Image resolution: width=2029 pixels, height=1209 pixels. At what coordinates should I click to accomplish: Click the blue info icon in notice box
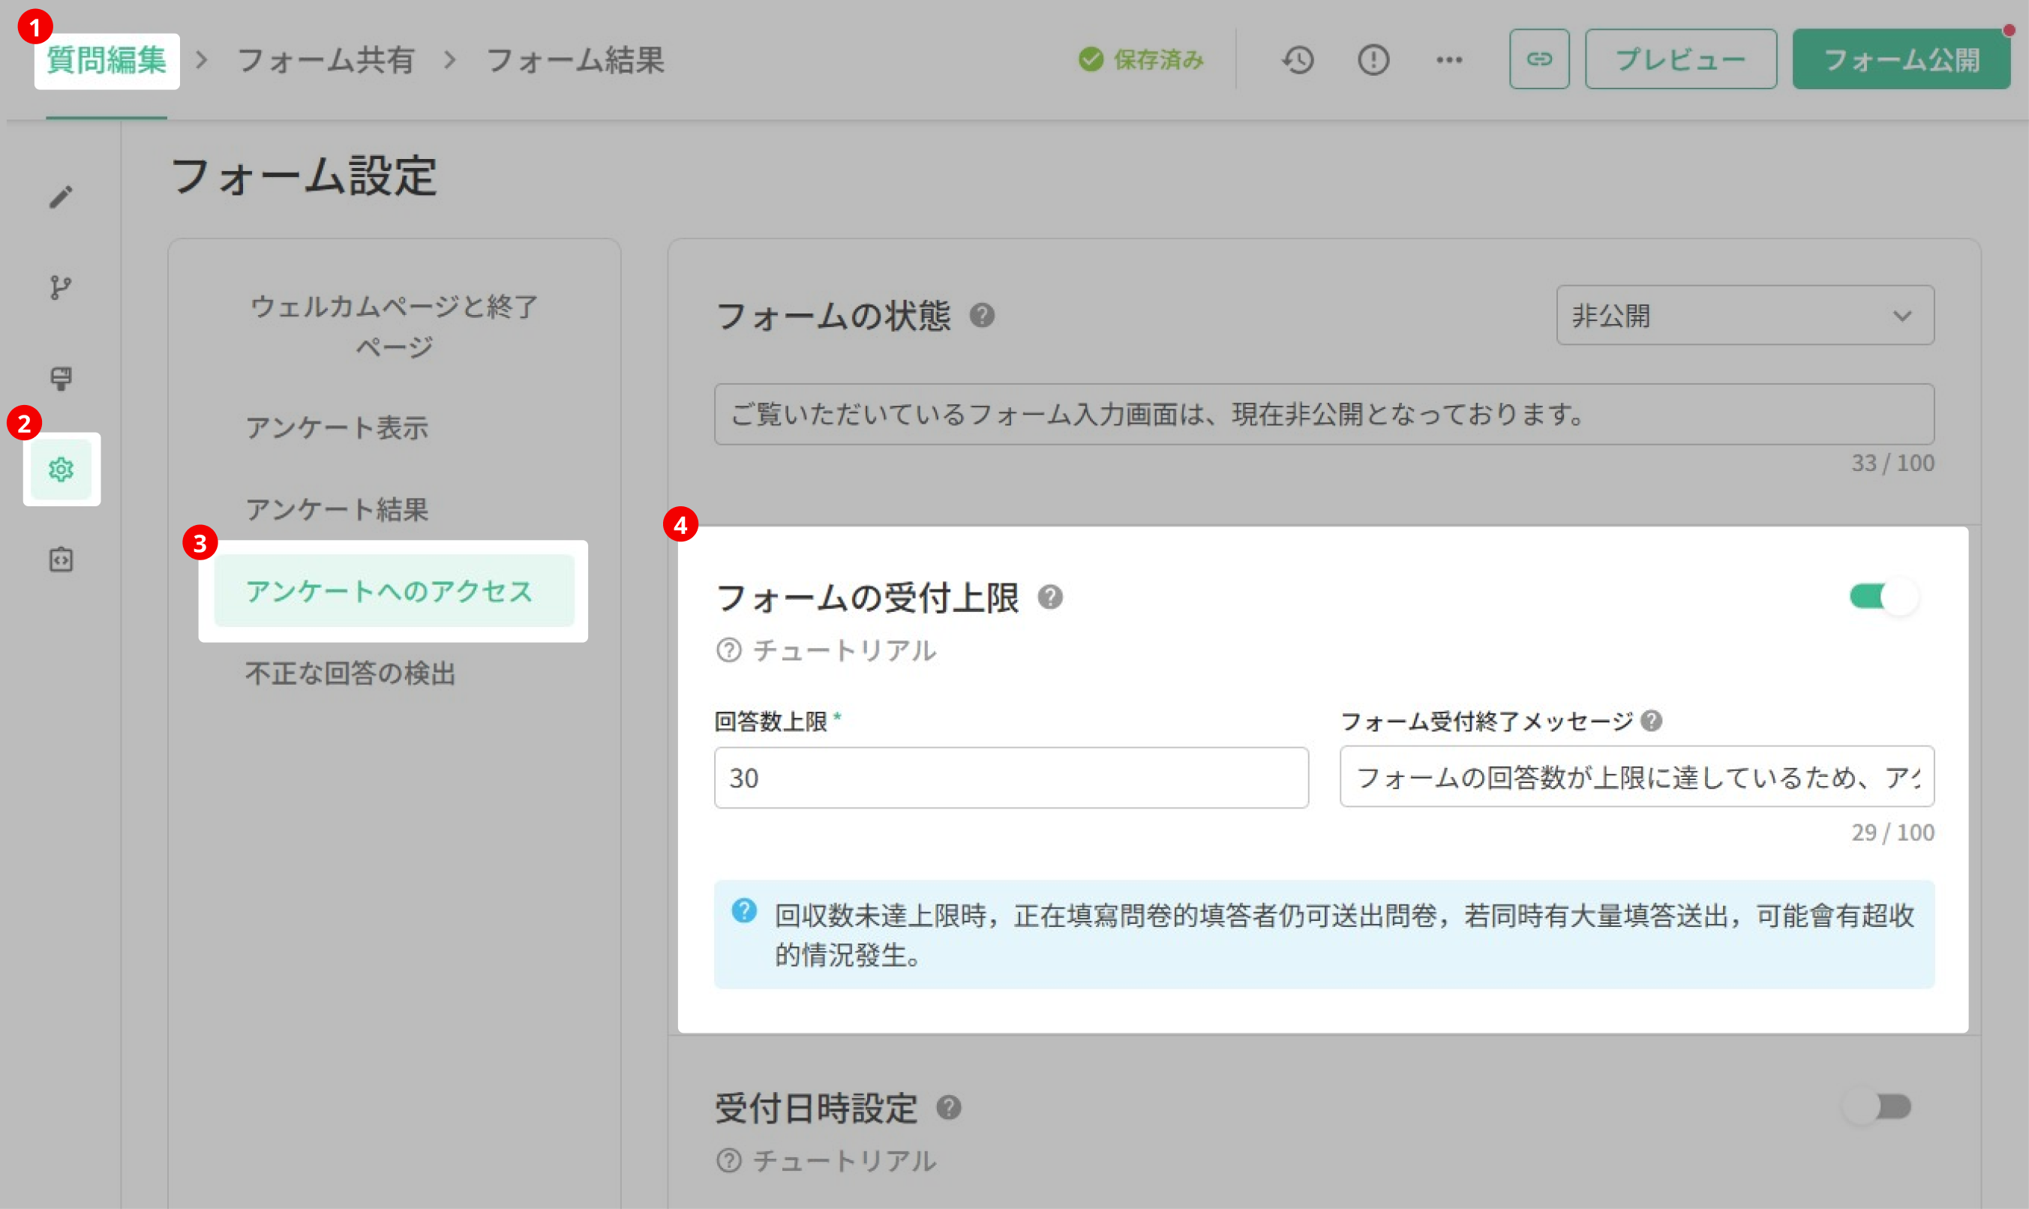coord(745,910)
